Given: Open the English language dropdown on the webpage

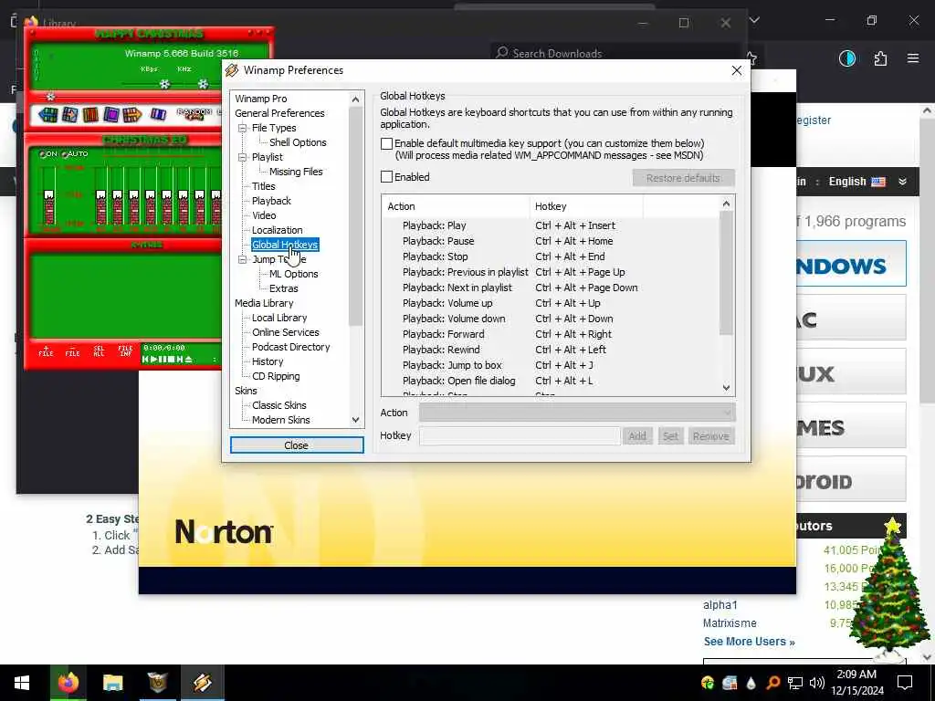Looking at the screenshot, I should (x=867, y=182).
